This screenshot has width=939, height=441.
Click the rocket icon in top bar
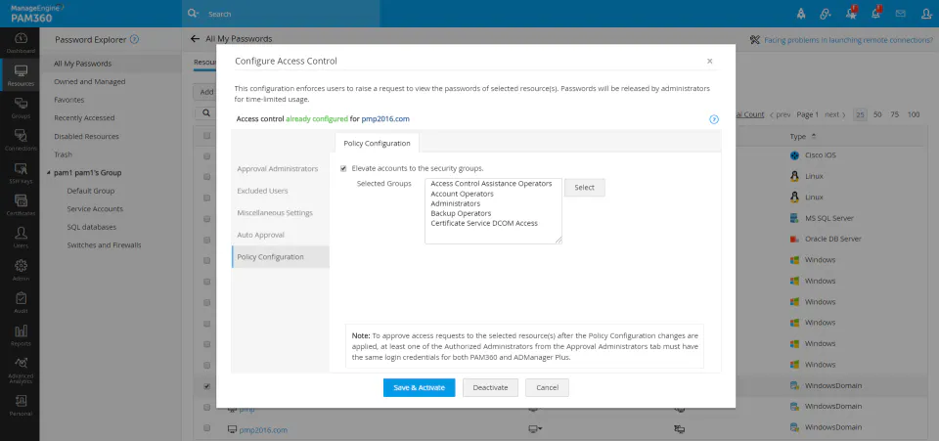click(x=801, y=13)
